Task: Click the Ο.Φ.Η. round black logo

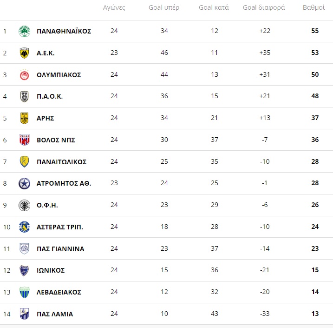Action: click(25, 205)
